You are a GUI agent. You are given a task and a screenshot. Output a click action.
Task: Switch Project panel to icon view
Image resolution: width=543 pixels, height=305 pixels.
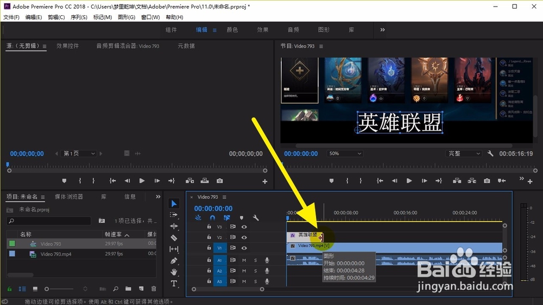pos(35,288)
